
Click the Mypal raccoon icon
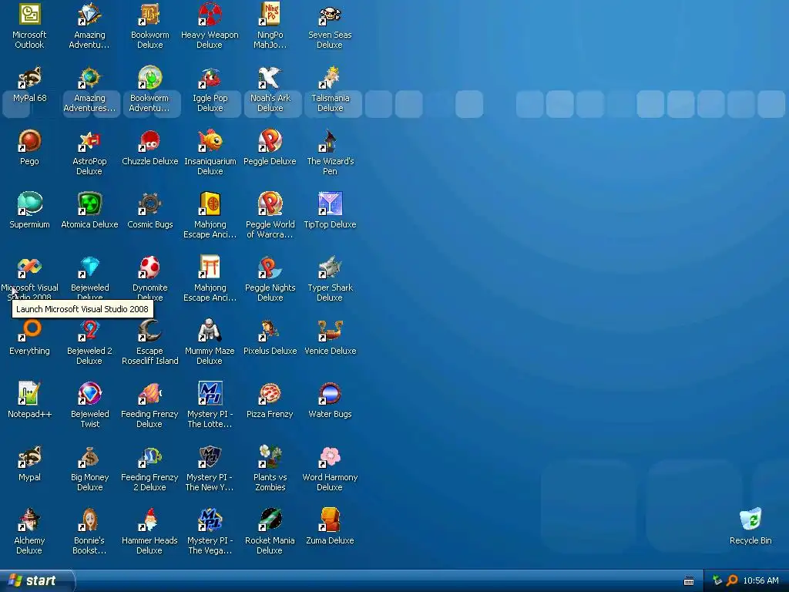[x=30, y=457]
